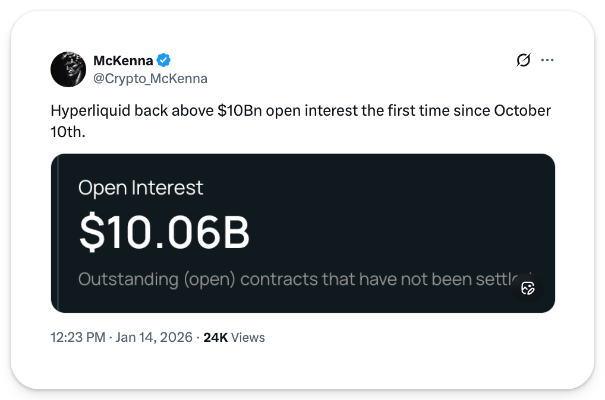Open Grok explain icon on the post
This screenshot has width=605, height=400.
524,60
